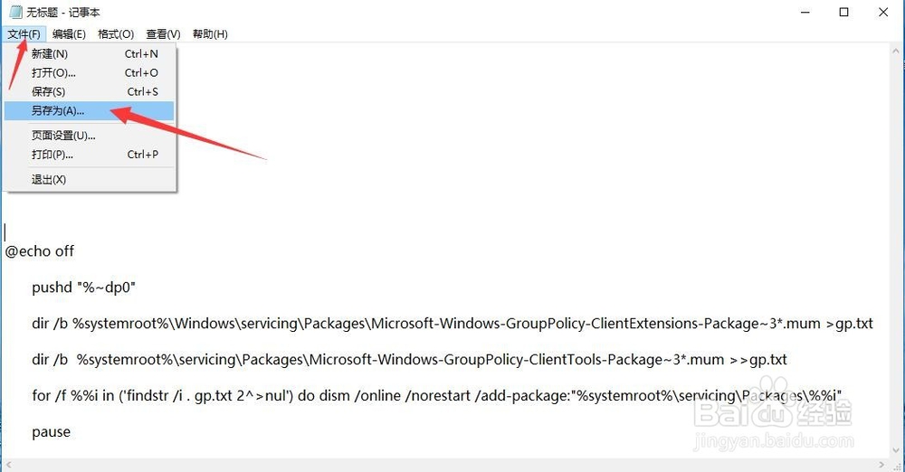The width and height of the screenshot is (905, 472).
Task: Open the 编辑(E) menu
Action: [69, 34]
